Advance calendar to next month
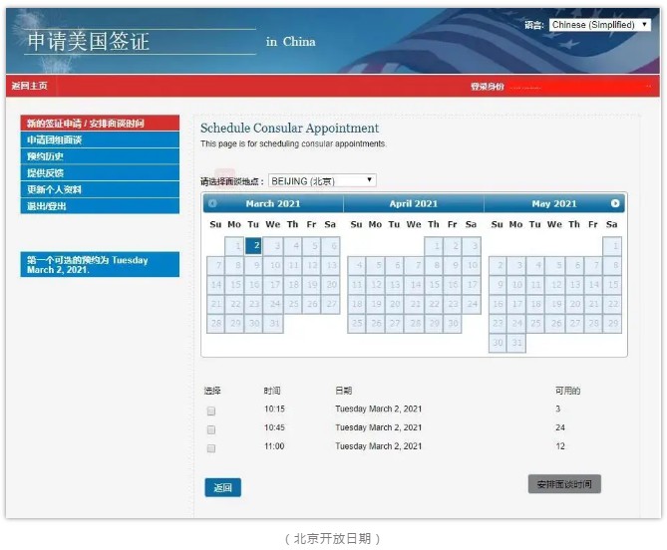 pos(615,203)
